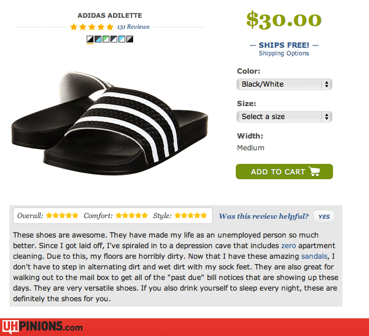Follow the 'sandals' link in the review
This screenshot has width=369, height=336.
tap(317, 256)
